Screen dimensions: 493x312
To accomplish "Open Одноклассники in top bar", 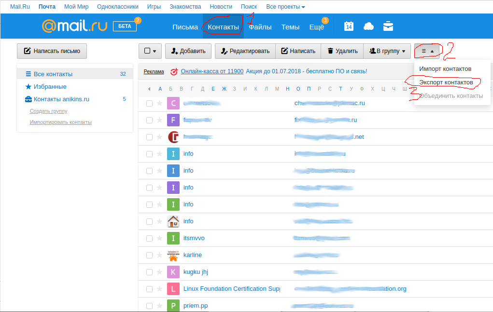I will (x=118, y=7).
